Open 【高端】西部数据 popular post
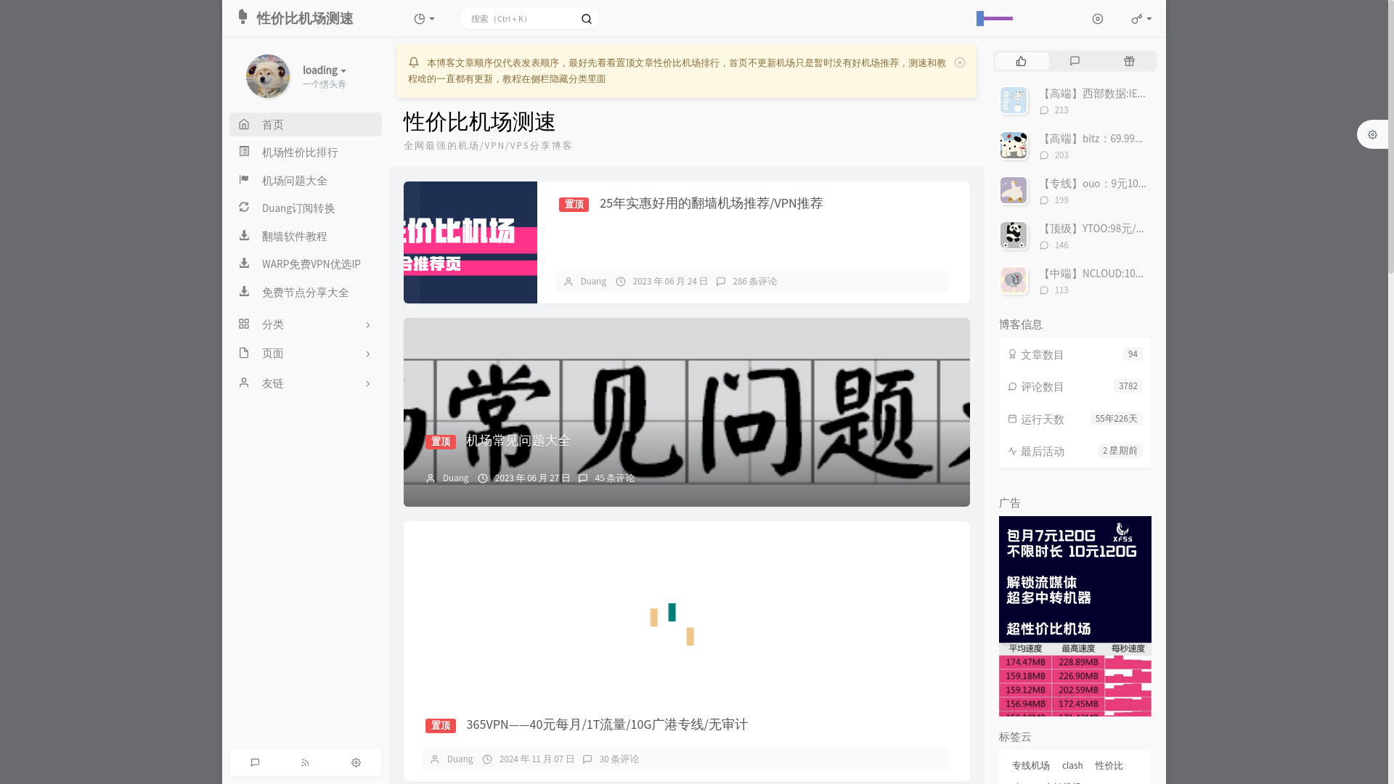 tap(1093, 94)
